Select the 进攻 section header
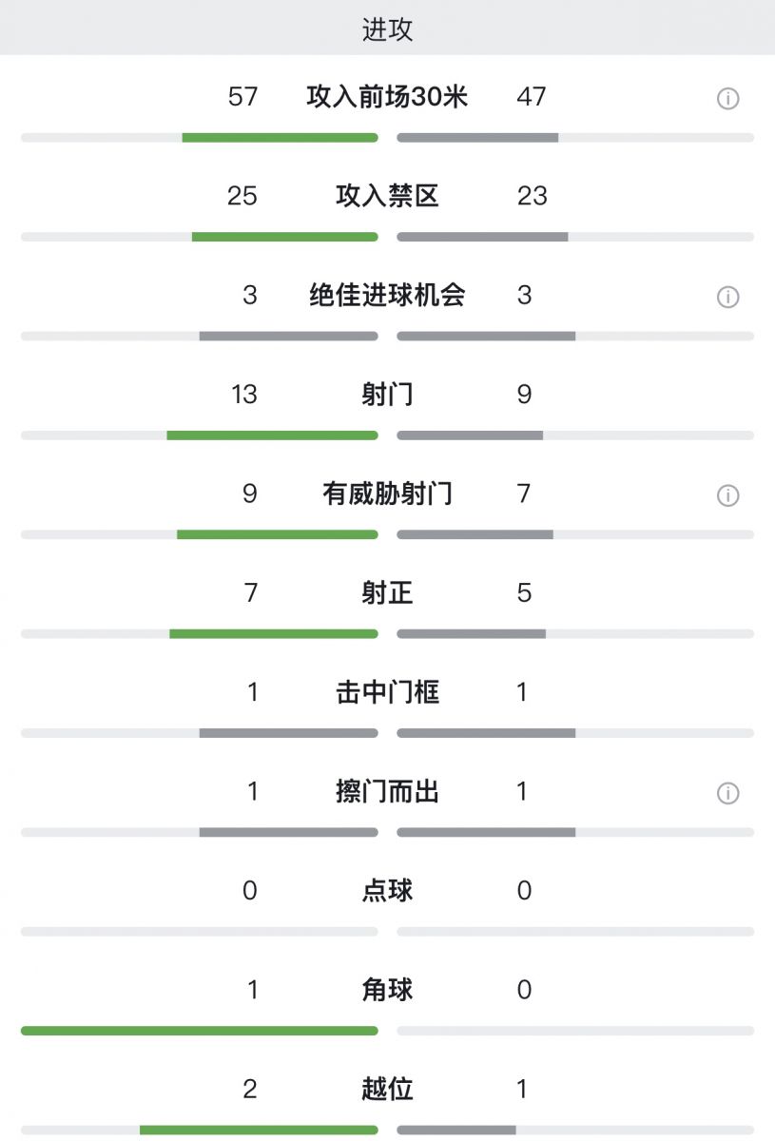775x1141 pixels. point(387,29)
